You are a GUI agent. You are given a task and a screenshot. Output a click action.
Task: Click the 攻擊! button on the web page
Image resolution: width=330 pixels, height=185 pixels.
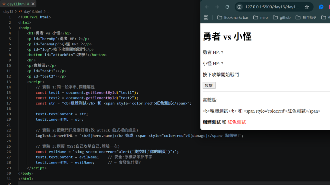pos(209,86)
